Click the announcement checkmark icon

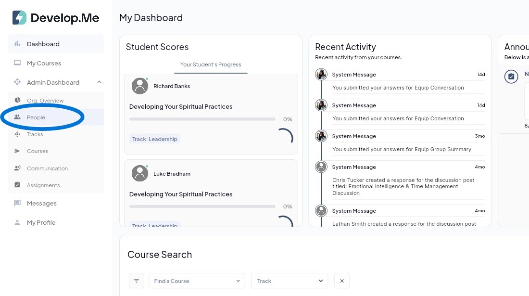(x=511, y=77)
